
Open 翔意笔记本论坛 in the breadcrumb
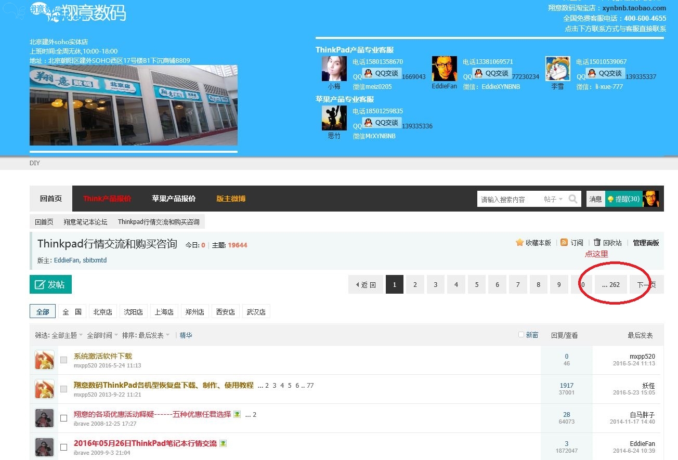[x=85, y=221]
